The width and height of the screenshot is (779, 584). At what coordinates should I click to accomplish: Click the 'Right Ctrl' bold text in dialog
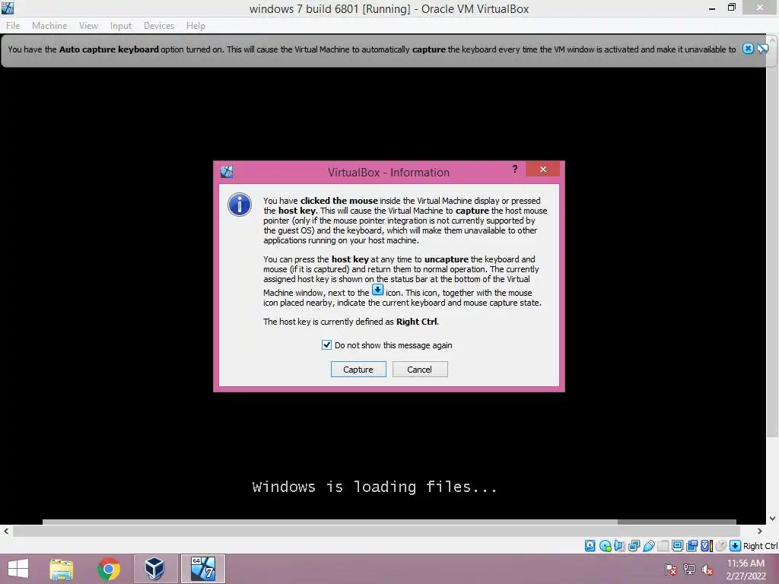417,322
